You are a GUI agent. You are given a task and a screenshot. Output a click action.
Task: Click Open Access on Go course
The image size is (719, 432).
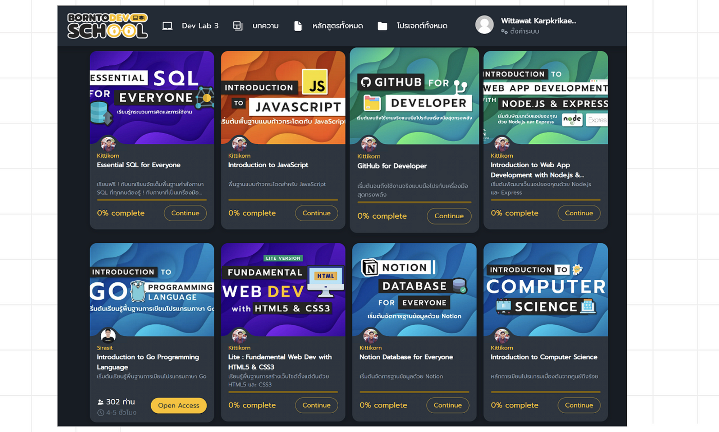[x=179, y=405]
